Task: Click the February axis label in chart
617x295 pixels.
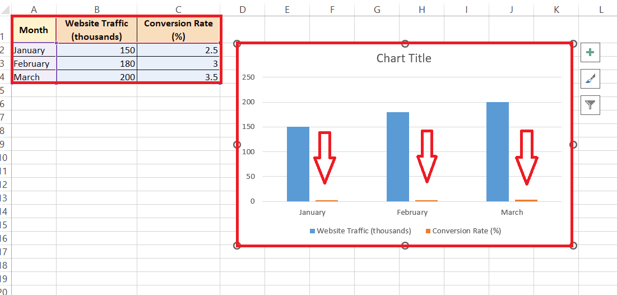Action: click(x=412, y=213)
